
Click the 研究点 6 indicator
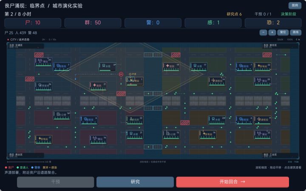tap(234, 14)
